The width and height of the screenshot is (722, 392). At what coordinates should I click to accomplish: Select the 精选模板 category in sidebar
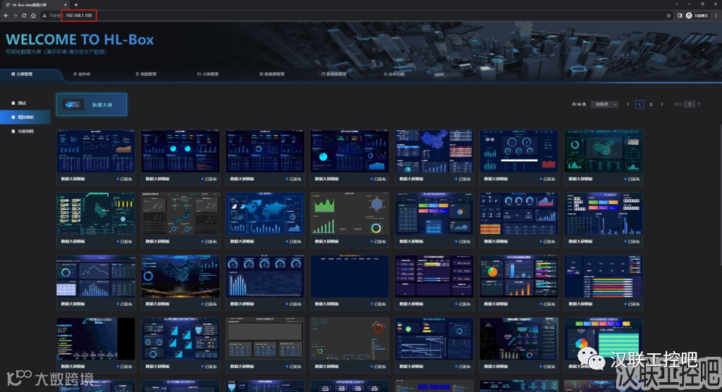tap(25, 118)
